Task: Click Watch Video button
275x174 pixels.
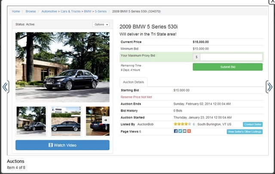Action: coord(62,145)
